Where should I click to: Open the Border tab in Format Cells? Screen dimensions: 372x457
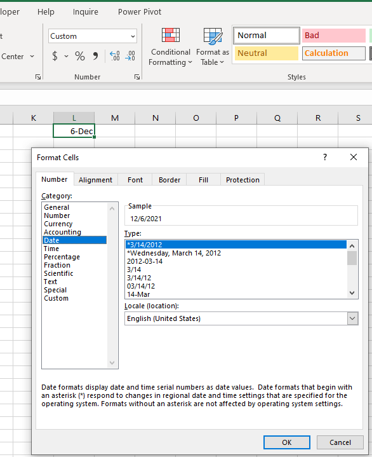[169, 180]
